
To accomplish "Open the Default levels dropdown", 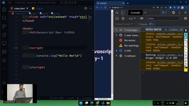I will [x=124, y=24].
